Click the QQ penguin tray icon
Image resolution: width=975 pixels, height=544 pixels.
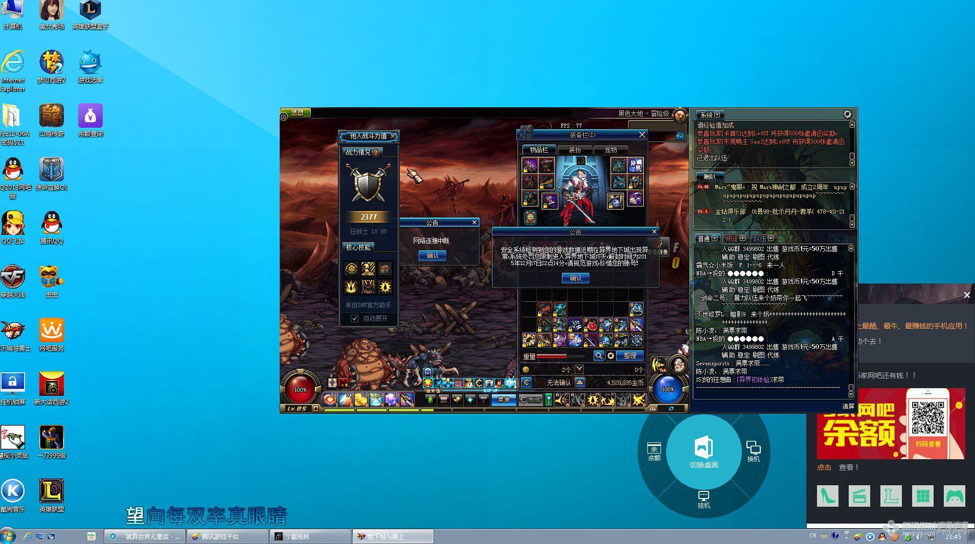(882, 536)
